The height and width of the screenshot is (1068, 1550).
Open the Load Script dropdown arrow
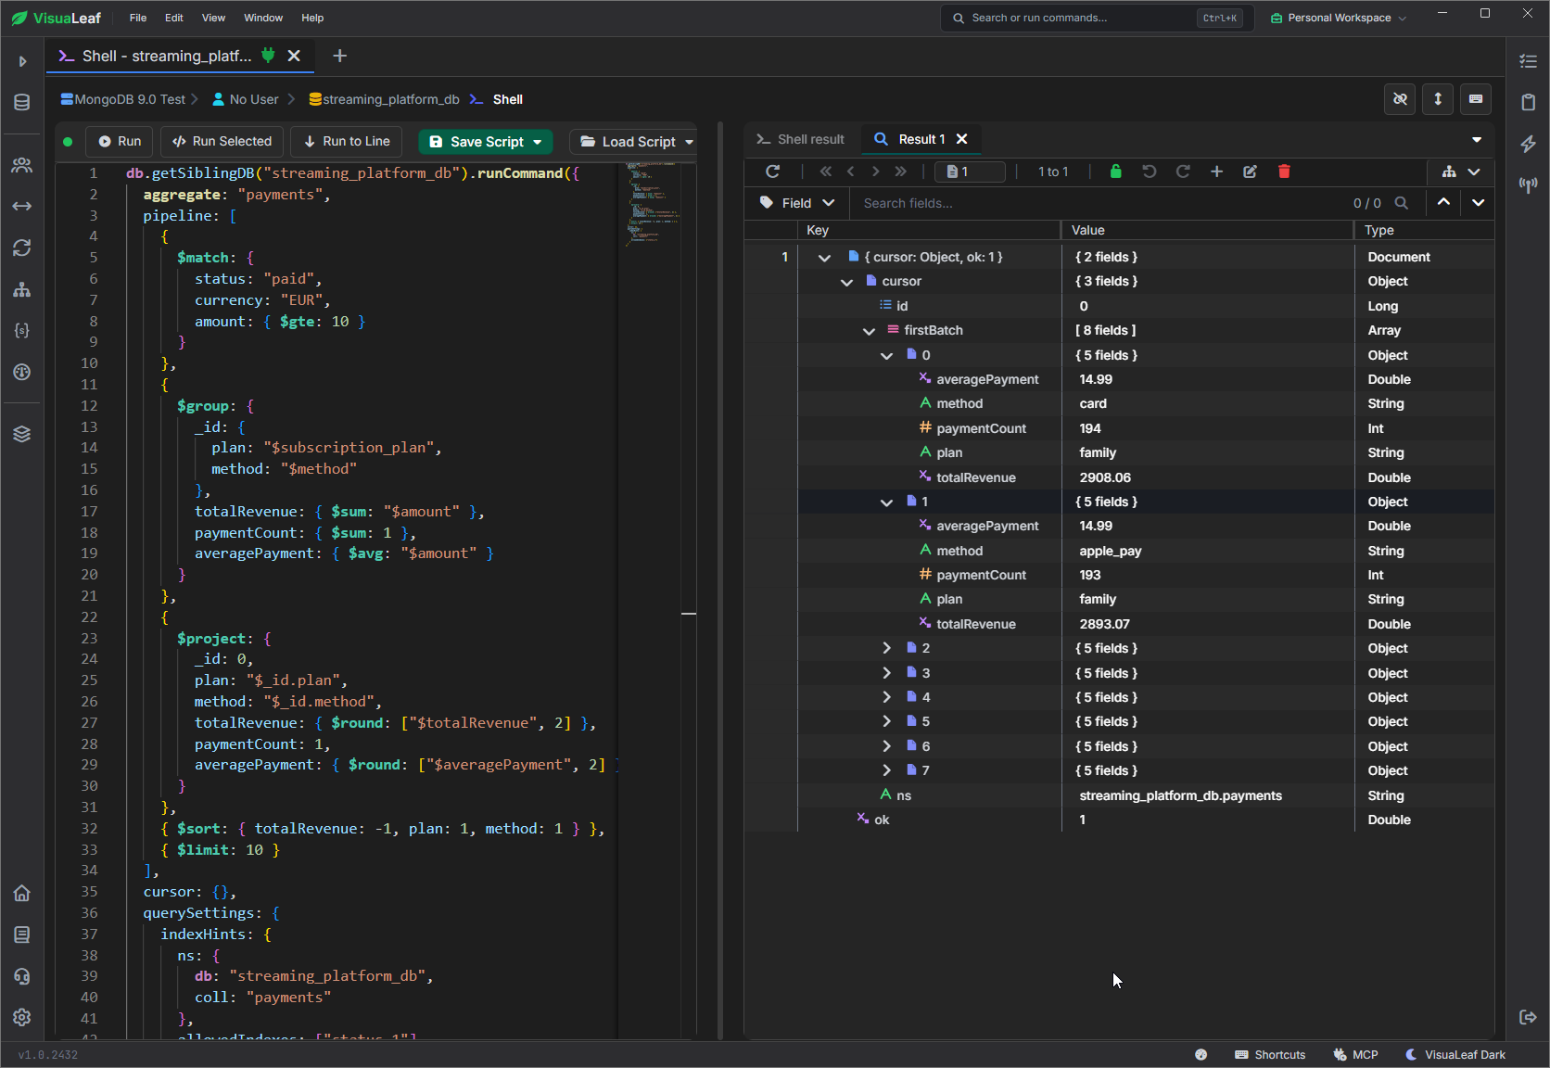(x=689, y=142)
